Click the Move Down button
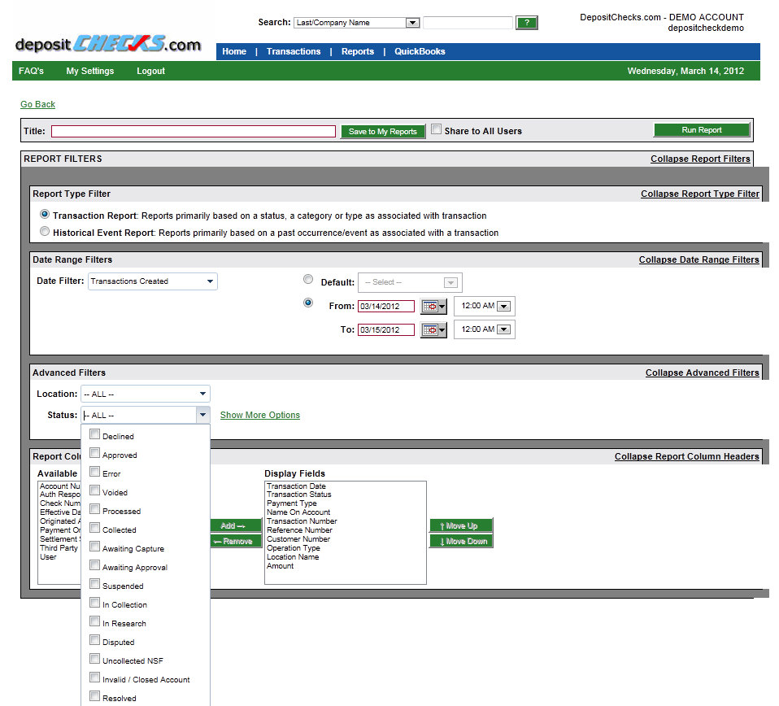This screenshot has height=706, width=779. (461, 541)
